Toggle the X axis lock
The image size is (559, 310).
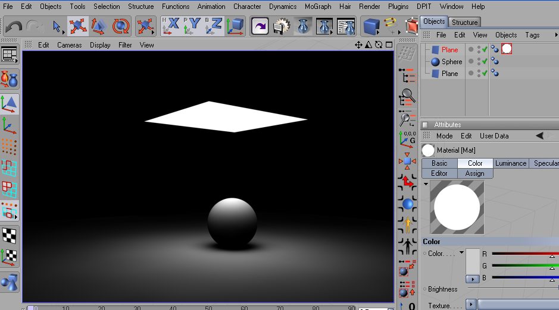[171, 26]
